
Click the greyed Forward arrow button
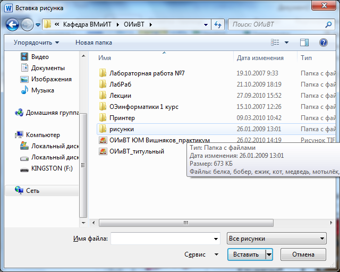(27, 24)
